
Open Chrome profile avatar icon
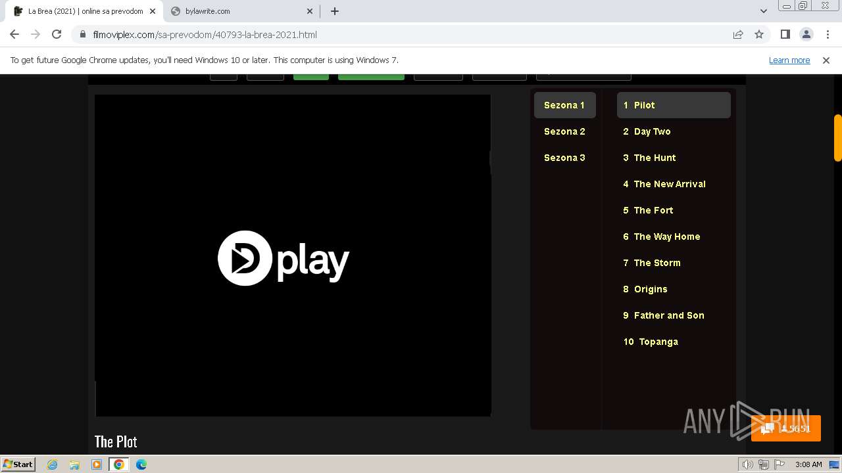[x=806, y=34]
